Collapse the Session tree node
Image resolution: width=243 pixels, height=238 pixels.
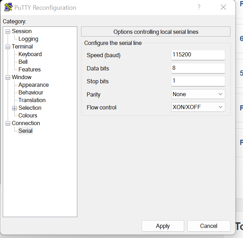tap(8, 31)
